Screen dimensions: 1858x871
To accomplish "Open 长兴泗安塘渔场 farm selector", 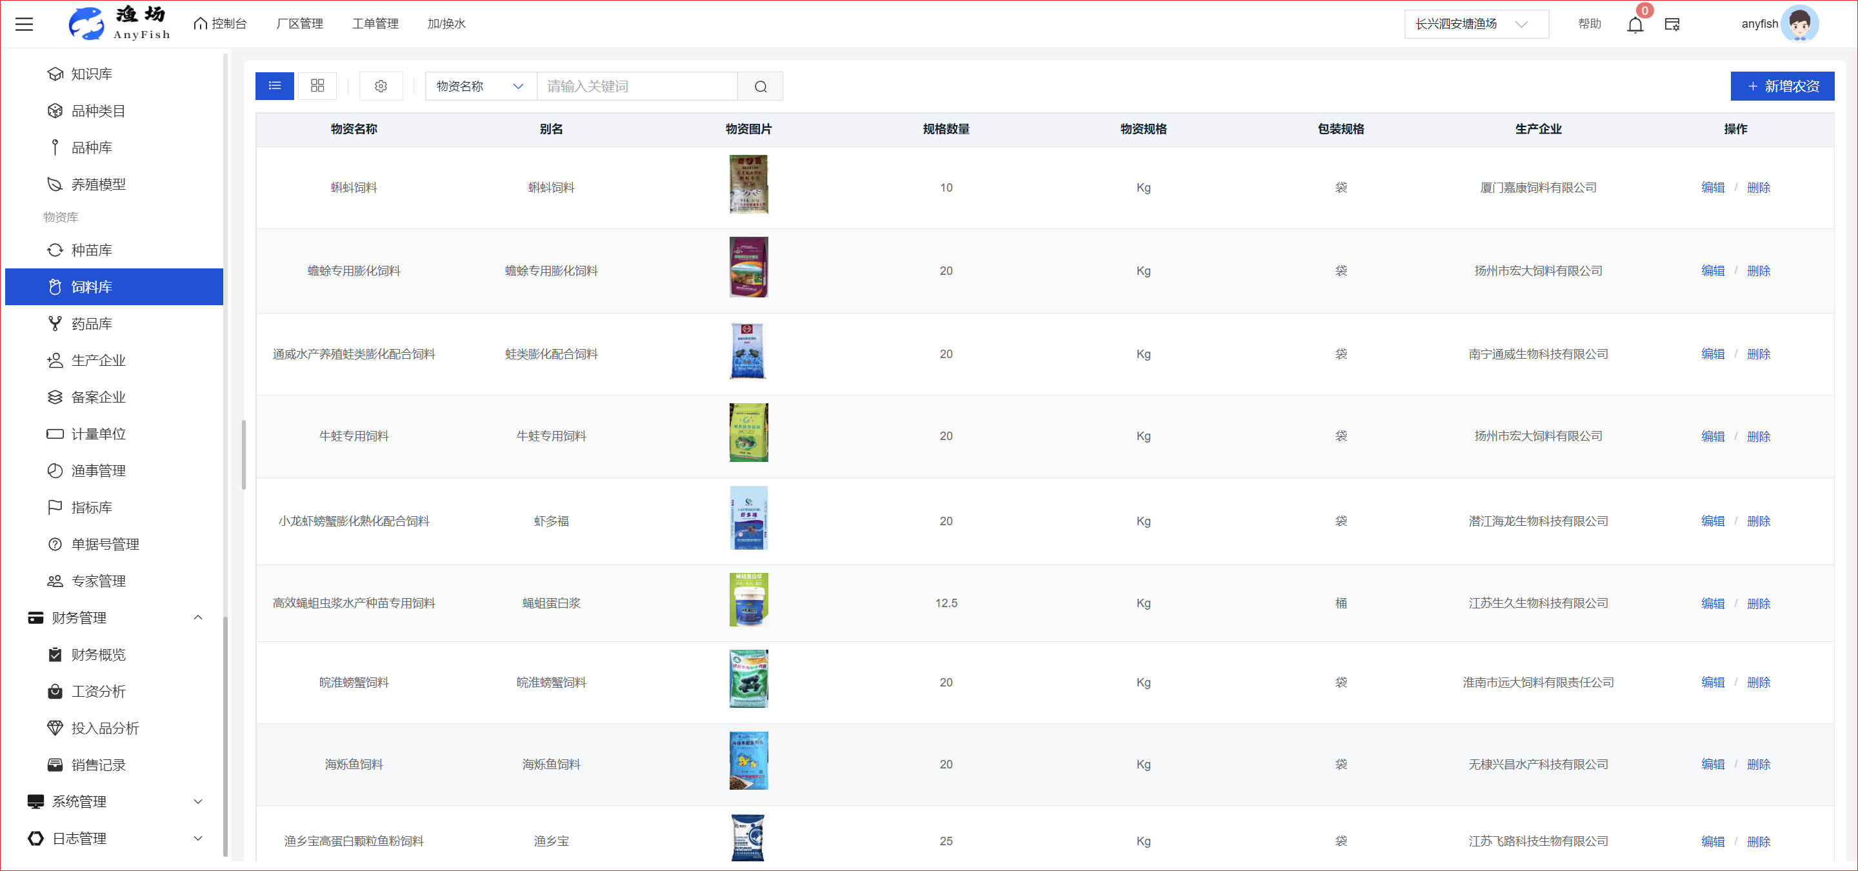I will point(1475,24).
